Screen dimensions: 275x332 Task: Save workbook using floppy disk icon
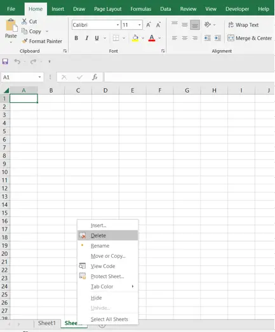tap(5, 62)
